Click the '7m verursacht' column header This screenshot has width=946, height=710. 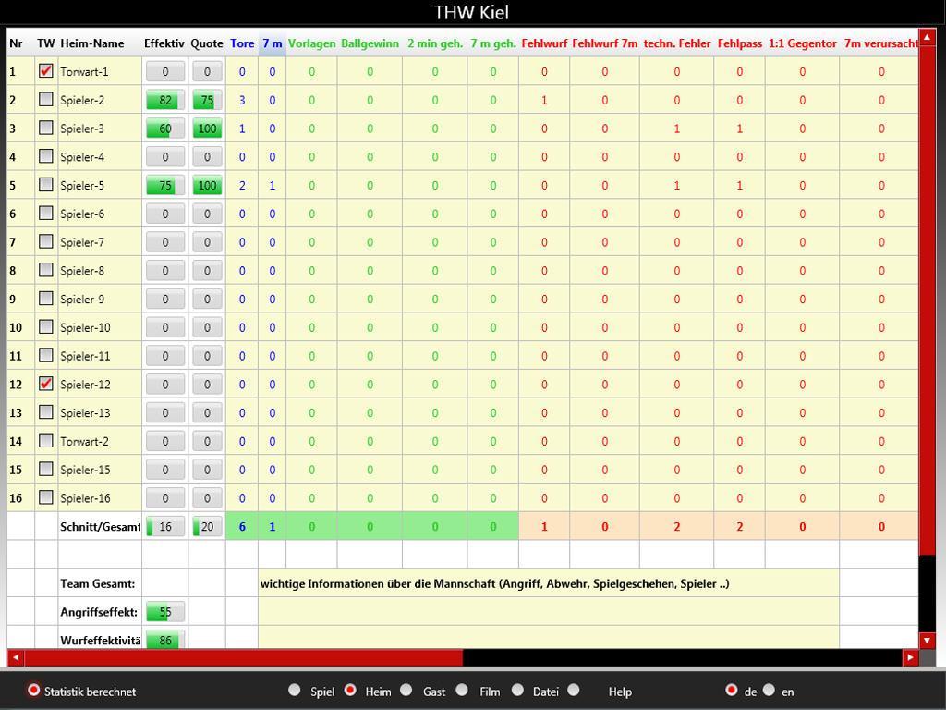tap(879, 43)
